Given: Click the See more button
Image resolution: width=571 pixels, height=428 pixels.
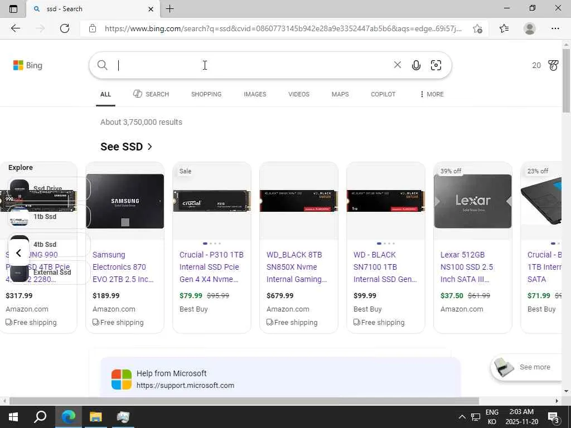Looking at the screenshot, I should click(x=527, y=367).
